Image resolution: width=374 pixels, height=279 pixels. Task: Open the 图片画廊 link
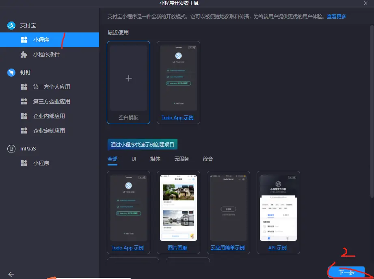[x=177, y=248]
